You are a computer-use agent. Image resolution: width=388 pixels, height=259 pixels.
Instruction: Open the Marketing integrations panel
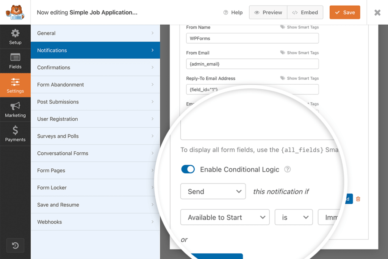15,110
